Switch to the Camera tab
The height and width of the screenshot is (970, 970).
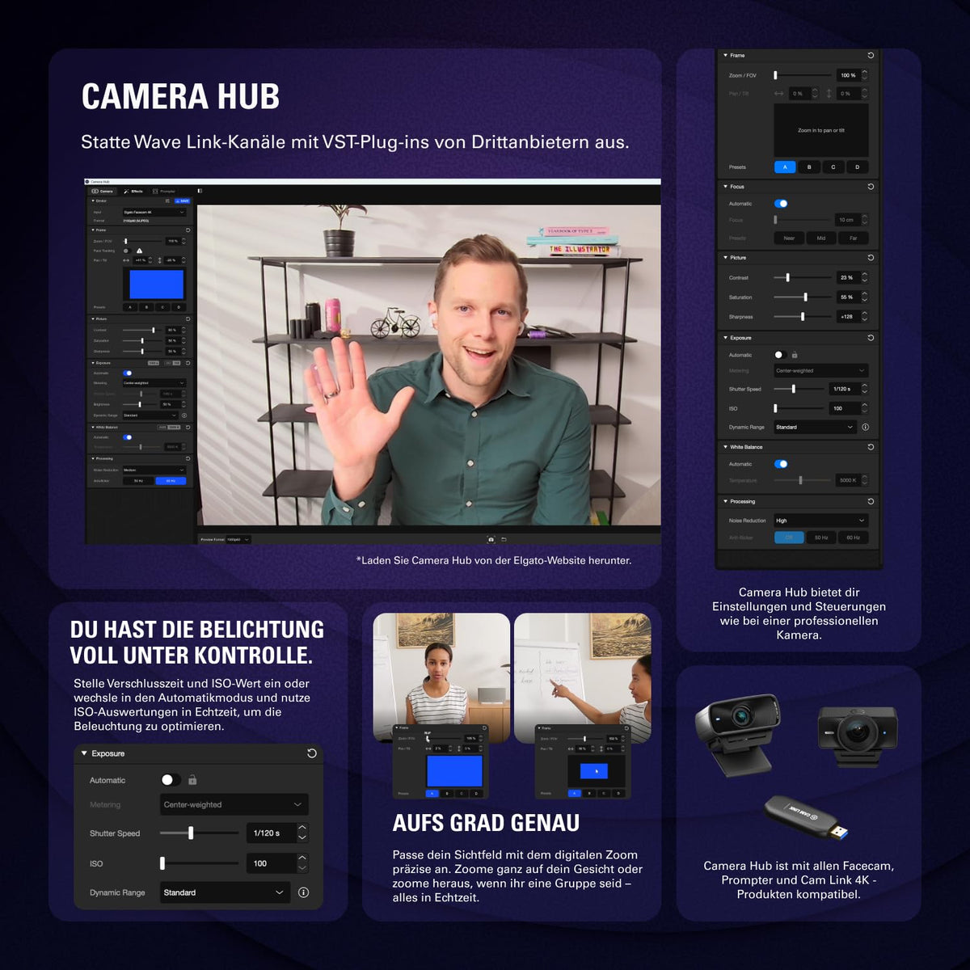(x=102, y=192)
